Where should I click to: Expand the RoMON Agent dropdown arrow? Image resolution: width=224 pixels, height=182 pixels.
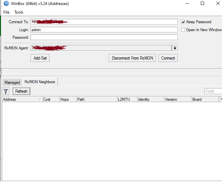[x=175, y=48]
